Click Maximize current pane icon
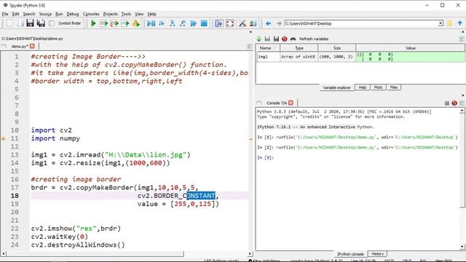The height and width of the screenshot is (262, 466). pyautogui.click(x=219, y=23)
